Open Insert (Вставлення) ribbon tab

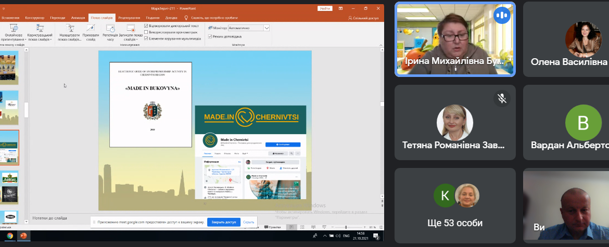point(10,18)
